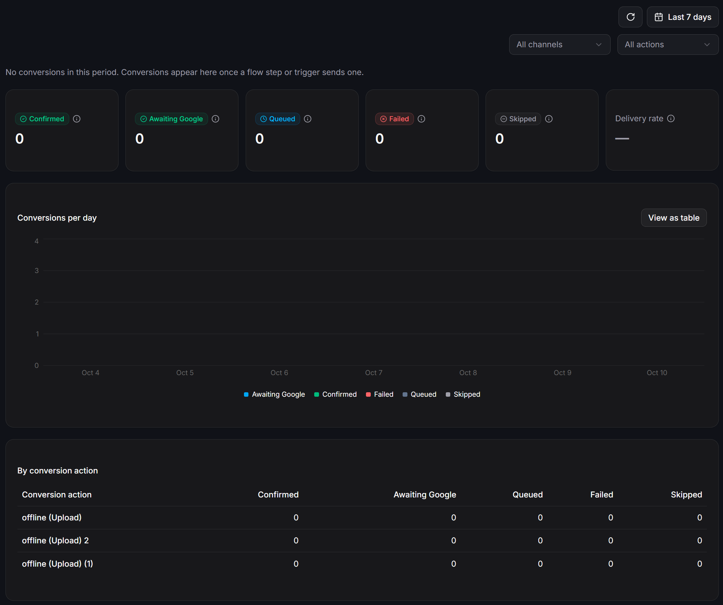The width and height of the screenshot is (723, 605).
Task: Select the offline (Upload) row name
Action: (52, 518)
